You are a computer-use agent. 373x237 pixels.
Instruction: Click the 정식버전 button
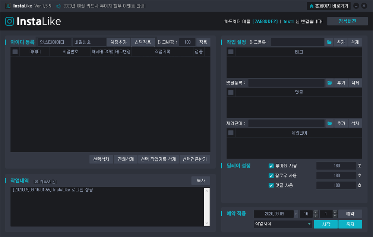point(347,21)
